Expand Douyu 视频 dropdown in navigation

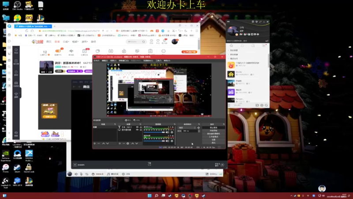[x=75, y=42]
